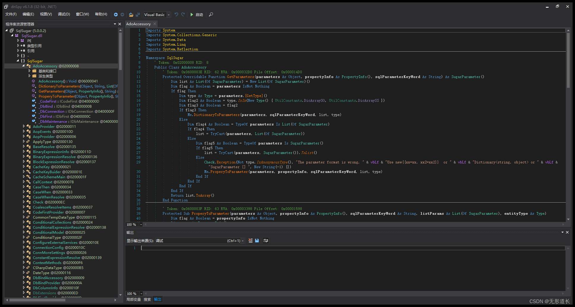Image resolution: width=575 pixels, height=307 pixels.
Task: Click DictionaryToParameters call in code line 19
Action: (217, 115)
